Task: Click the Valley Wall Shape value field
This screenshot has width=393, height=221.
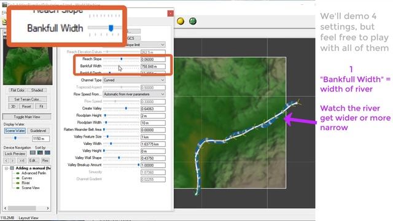Action: [153, 158]
